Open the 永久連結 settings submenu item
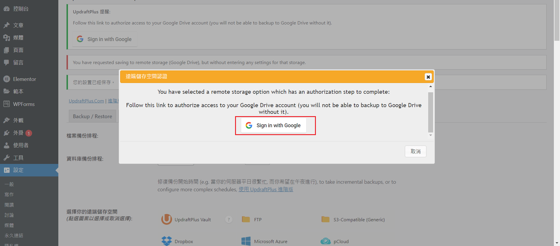The height and width of the screenshot is (246, 560). point(14,235)
